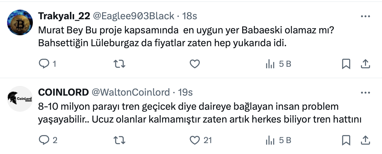
Task: Open the 18s timestamp on Trakyalı_22's tweet
Action: [190, 16]
